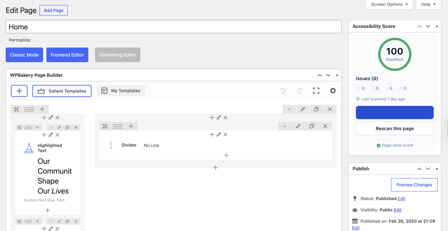Viewport: 448px width, 231px height.
Task: Enter WPBakery full screen mode
Action: [316, 91]
